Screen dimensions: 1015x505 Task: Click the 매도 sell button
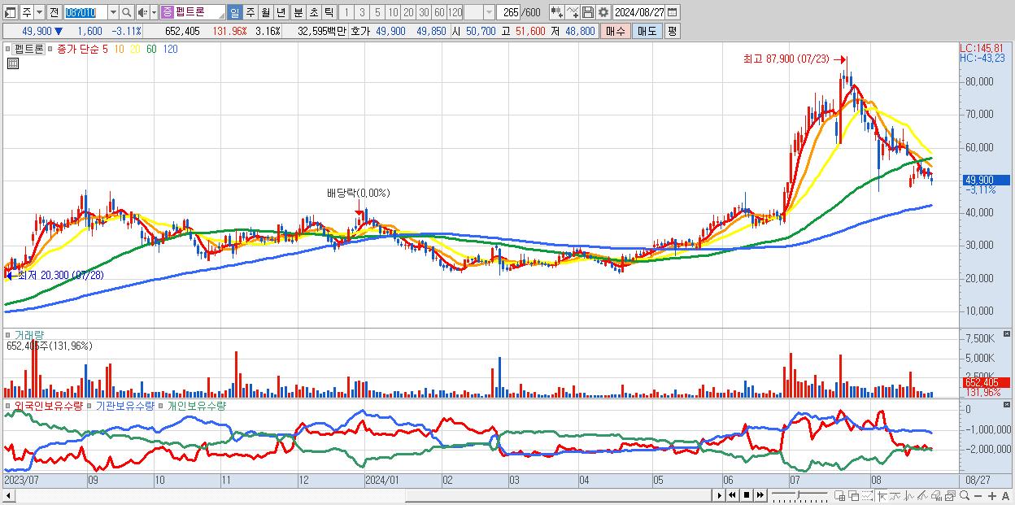[647, 31]
